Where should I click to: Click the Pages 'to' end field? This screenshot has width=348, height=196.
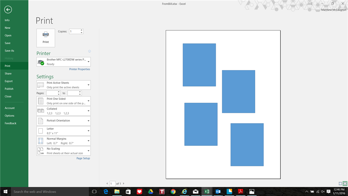click(x=73, y=93)
